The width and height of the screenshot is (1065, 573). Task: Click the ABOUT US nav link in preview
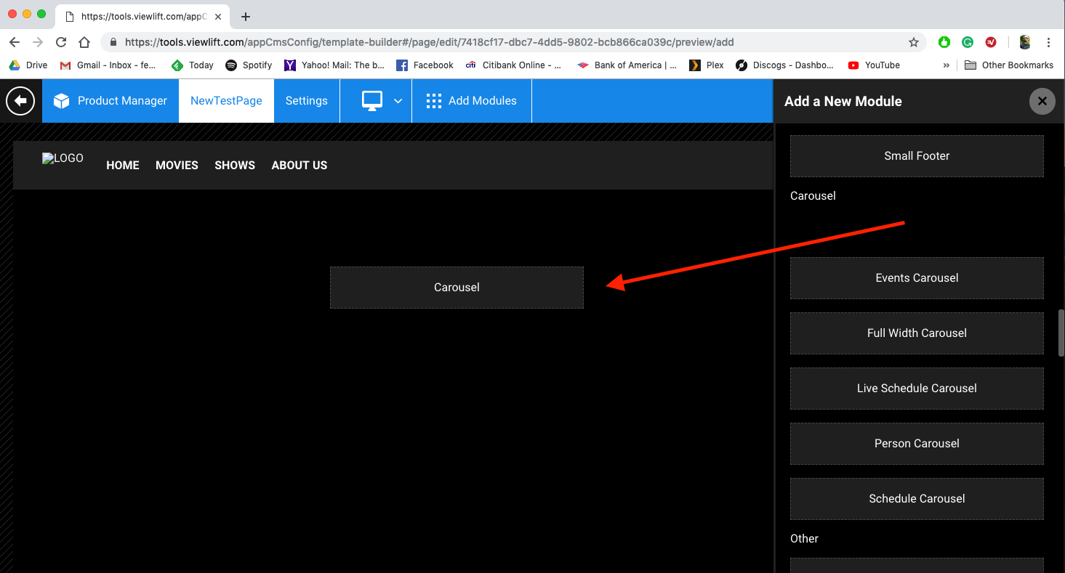(300, 166)
